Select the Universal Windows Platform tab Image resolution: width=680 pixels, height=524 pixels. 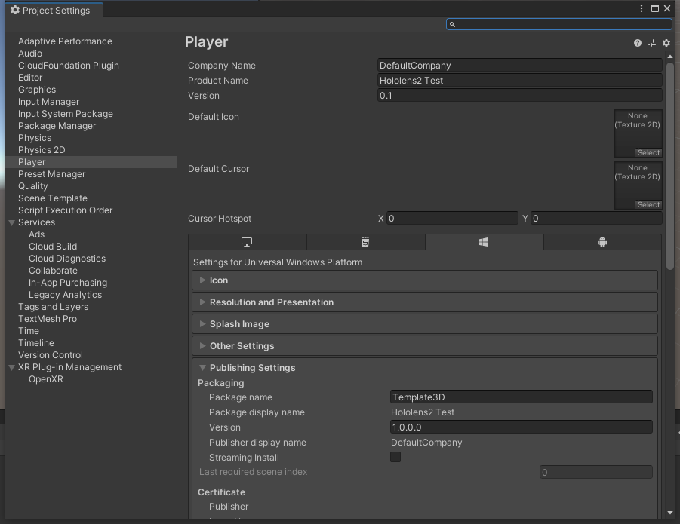coord(484,242)
